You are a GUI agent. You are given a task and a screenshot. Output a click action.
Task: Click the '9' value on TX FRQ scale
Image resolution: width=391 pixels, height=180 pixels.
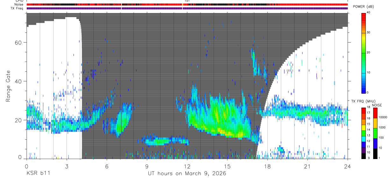tap(369, 158)
